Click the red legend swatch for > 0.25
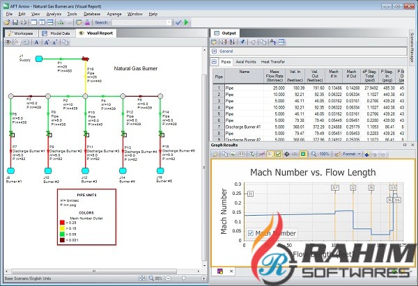Viewport: 418px width, 286px height. (x=63, y=223)
